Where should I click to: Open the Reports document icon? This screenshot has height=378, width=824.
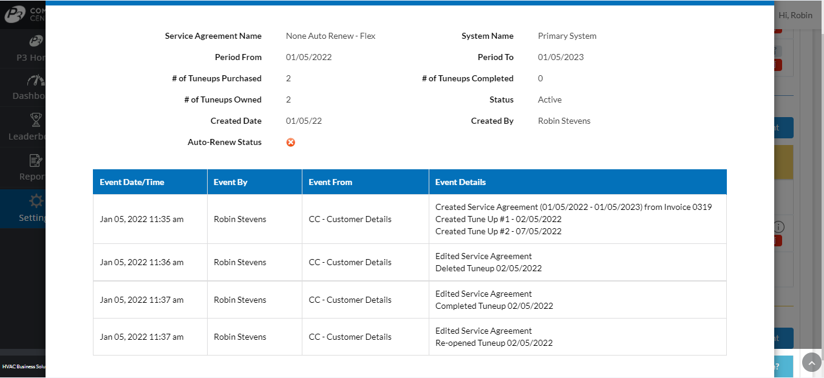tap(36, 161)
